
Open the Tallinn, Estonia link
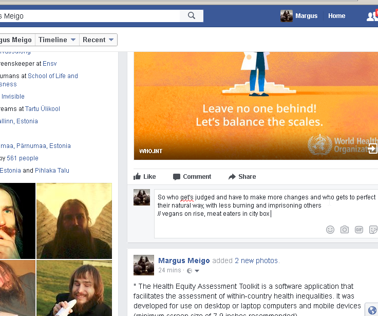(x=19, y=121)
